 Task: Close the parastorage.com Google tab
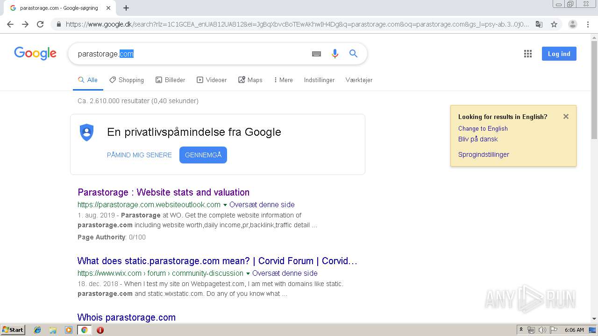coord(108,8)
